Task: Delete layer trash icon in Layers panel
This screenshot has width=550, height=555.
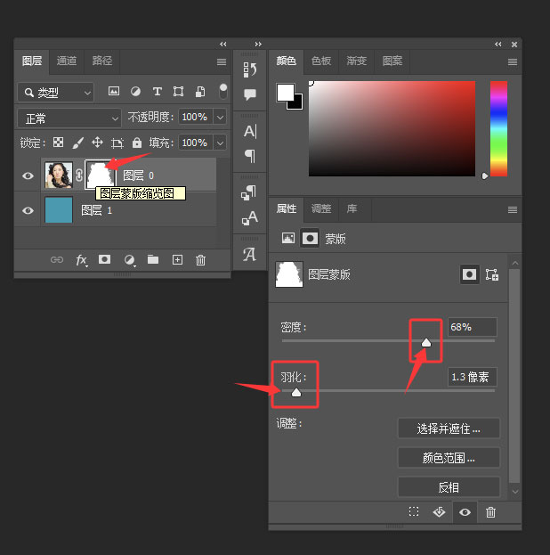Action: (200, 260)
